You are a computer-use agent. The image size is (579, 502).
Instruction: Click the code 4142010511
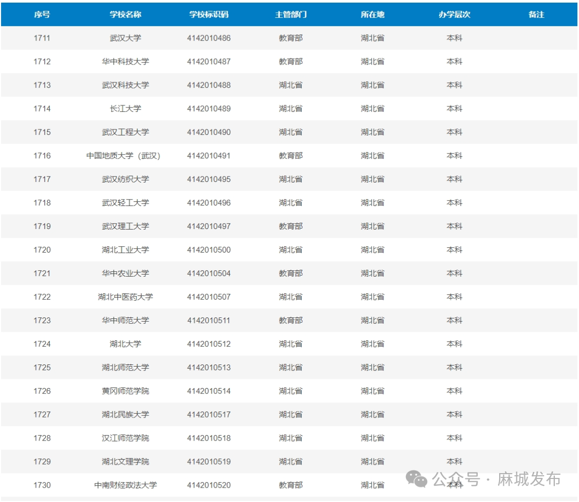tap(209, 321)
